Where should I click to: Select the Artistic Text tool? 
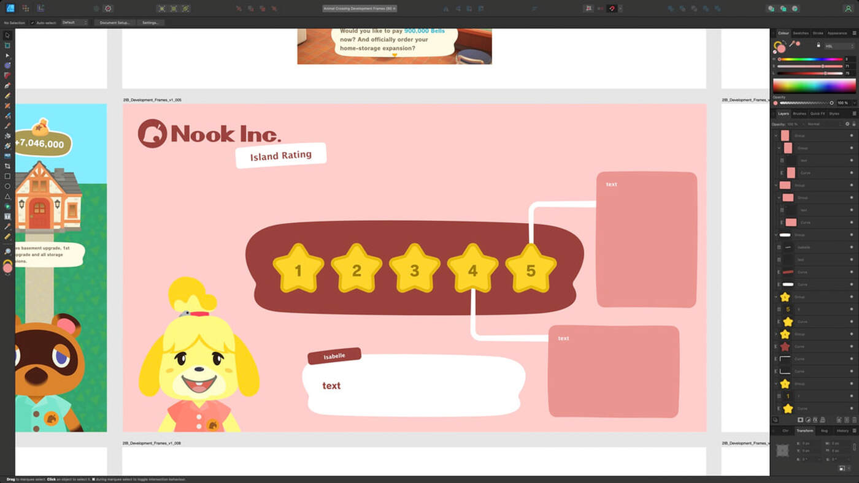(7, 216)
